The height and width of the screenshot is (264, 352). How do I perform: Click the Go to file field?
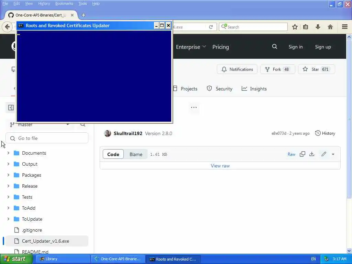coord(47,138)
